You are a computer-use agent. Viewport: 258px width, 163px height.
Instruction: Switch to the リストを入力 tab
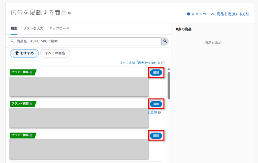pyautogui.click(x=33, y=29)
